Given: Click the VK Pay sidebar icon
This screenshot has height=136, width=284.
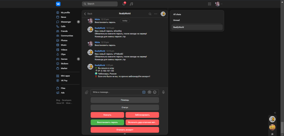Looking at the screenshot, I should click(58, 81).
